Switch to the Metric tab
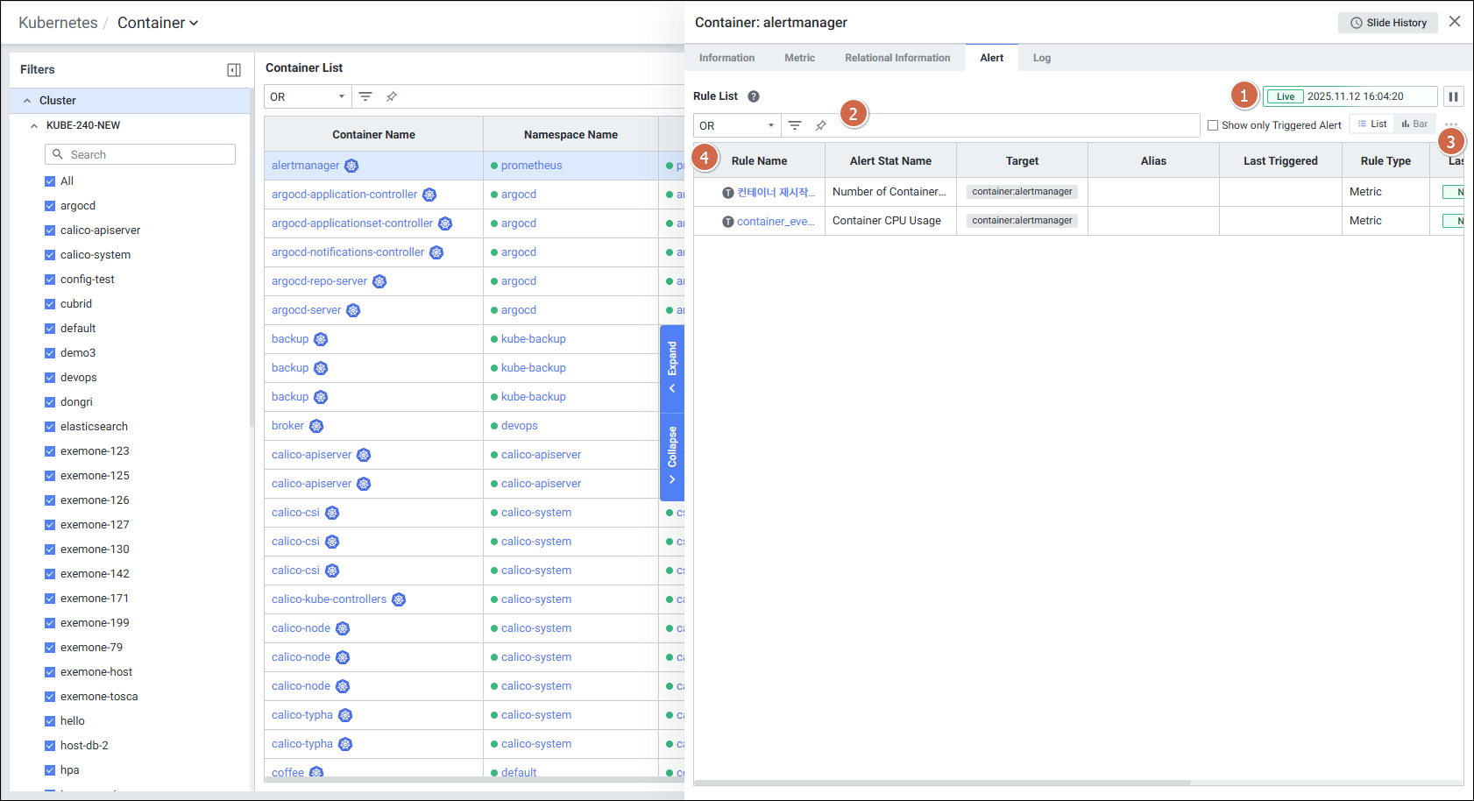The width and height of the screenshot is (1474, 801). 799,58
